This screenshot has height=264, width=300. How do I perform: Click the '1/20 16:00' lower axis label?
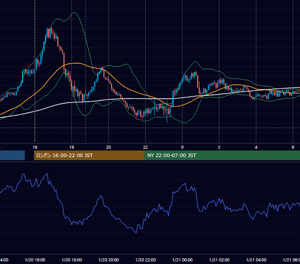pyautogui.click(x=35, y=260)
